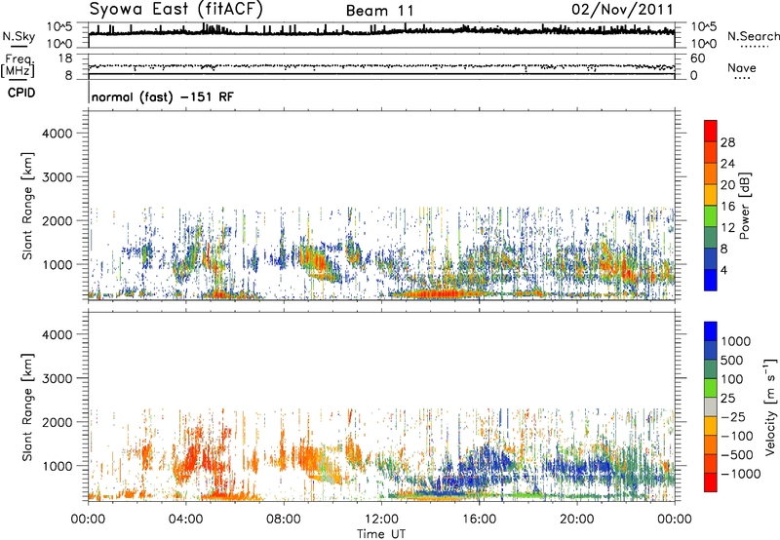Viewport: 780px width, 540px height.
Task: Click the '-1000' Velocity scale value
Action: (x=740, y=474)
